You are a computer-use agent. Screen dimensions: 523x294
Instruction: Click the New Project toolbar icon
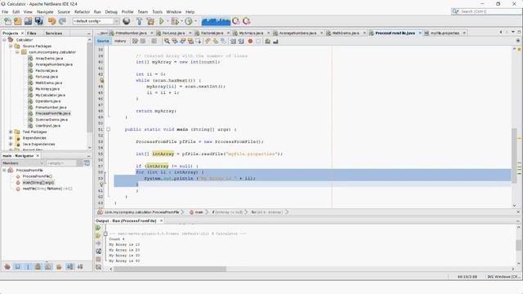click(x=18, y=21)
